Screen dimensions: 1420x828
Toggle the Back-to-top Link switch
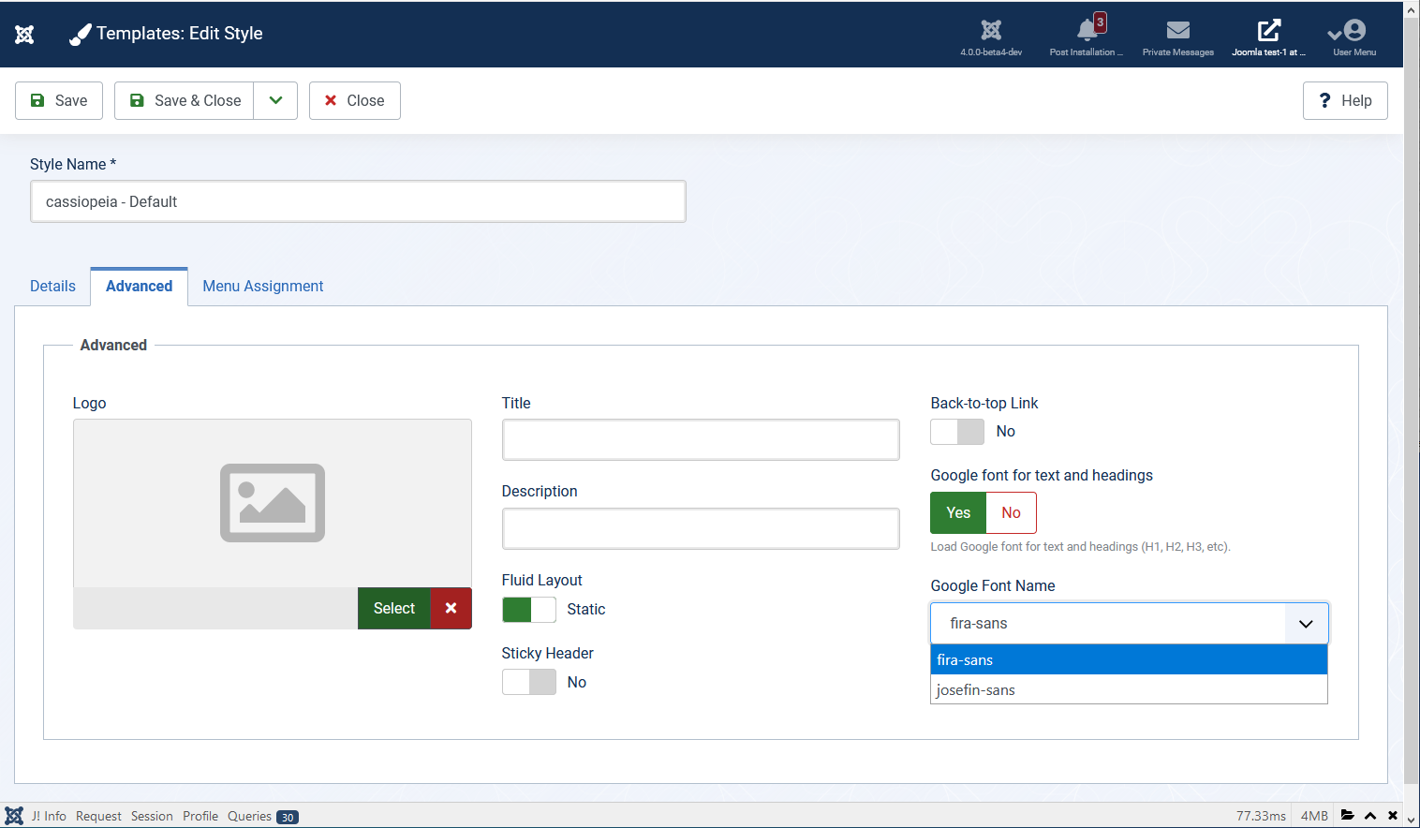[x=957, y=432]
